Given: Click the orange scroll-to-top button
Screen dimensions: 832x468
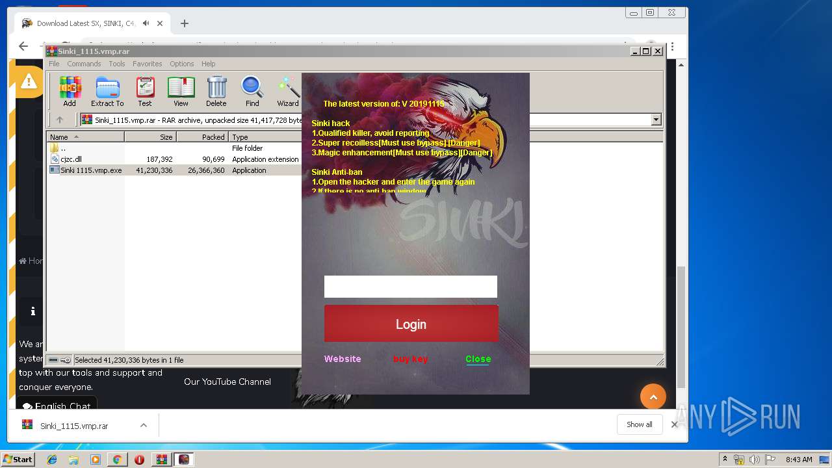Looking at the screenshot, I should 653,396.
